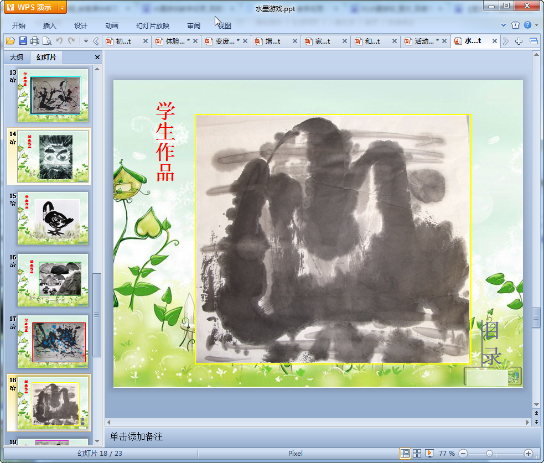The height and width of the screenshot is (463, 544).
Task: Show previous document tabs with left chevron
Action: pos(96,41)
